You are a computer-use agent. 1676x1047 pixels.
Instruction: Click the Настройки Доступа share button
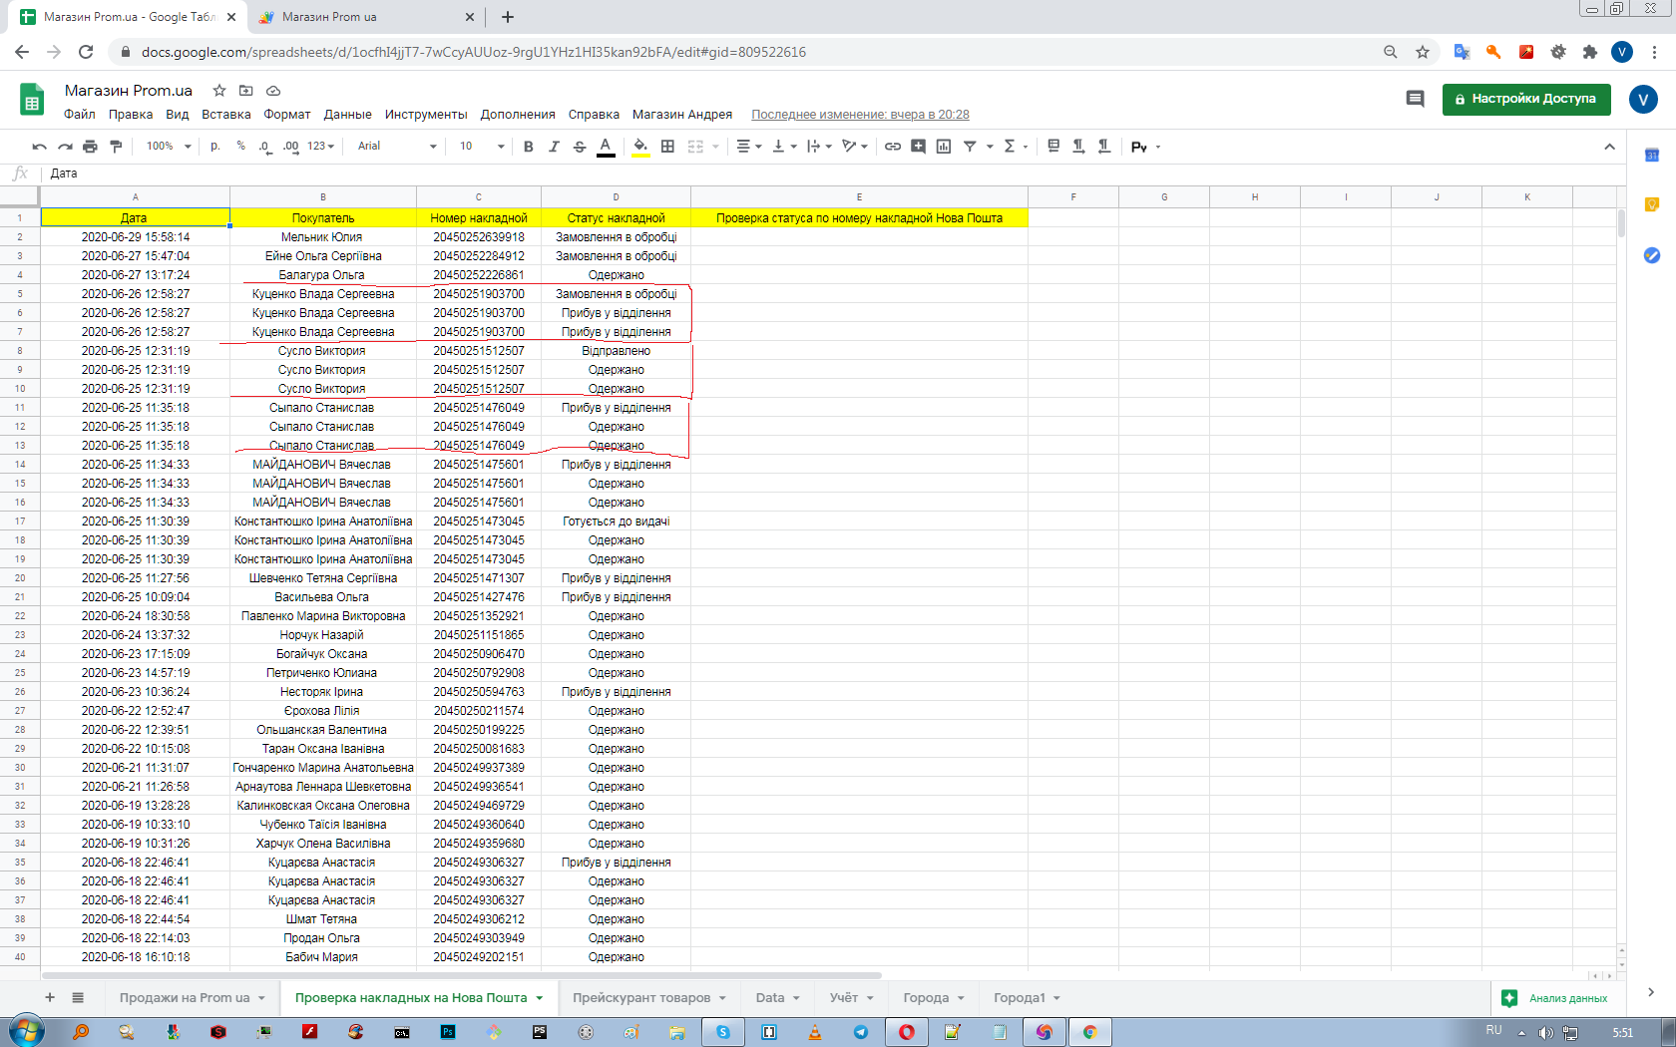(x=1526, y=99)
